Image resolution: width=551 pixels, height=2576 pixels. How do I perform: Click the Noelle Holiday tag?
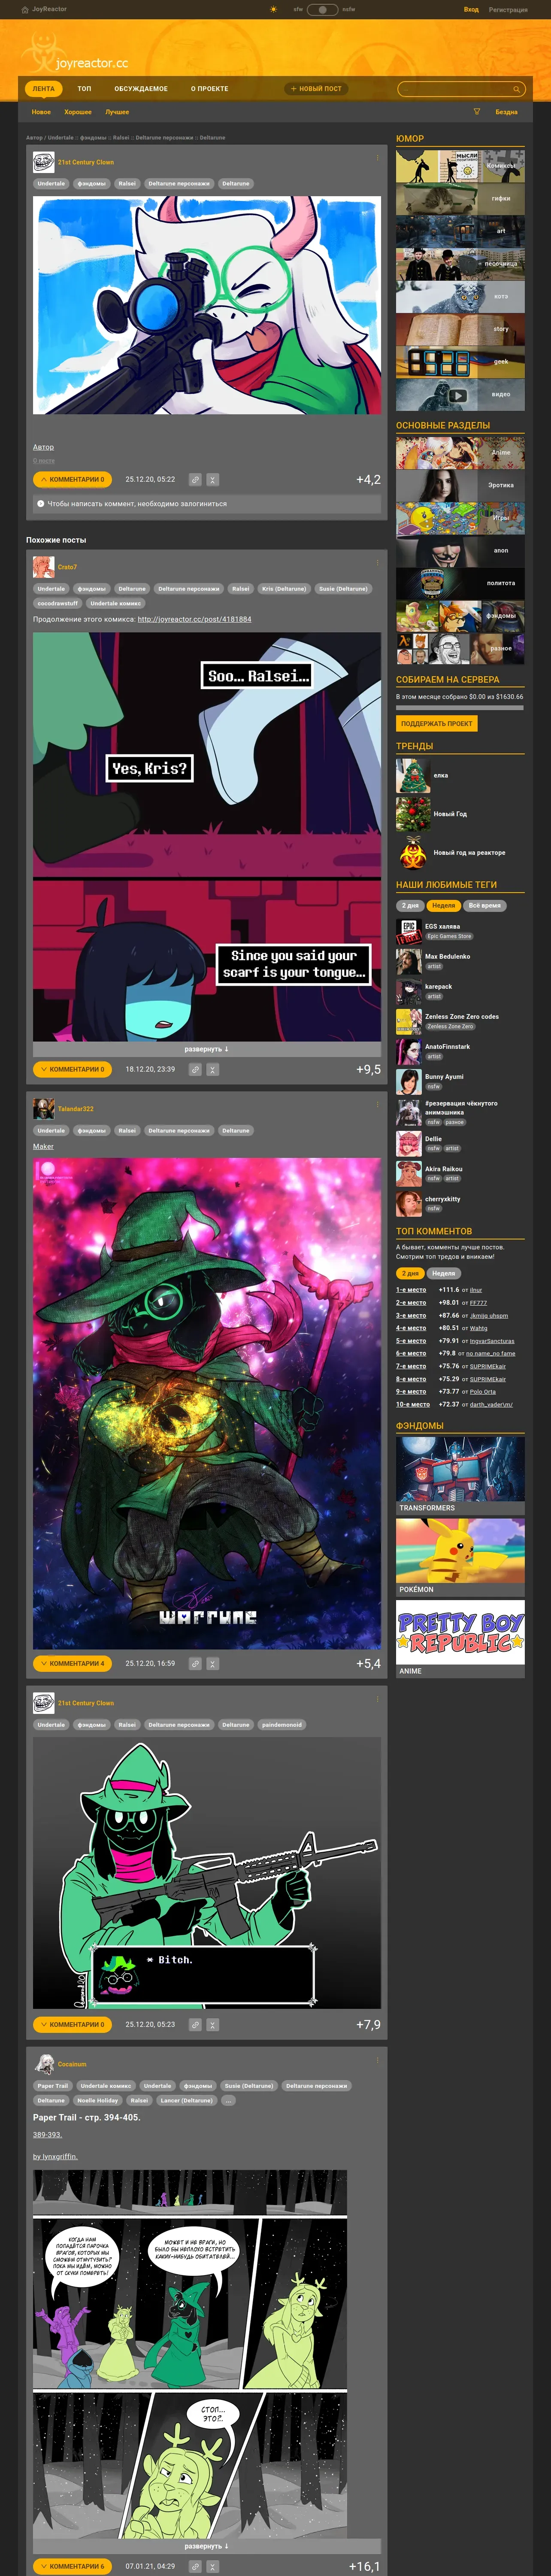coord(97,2101)
